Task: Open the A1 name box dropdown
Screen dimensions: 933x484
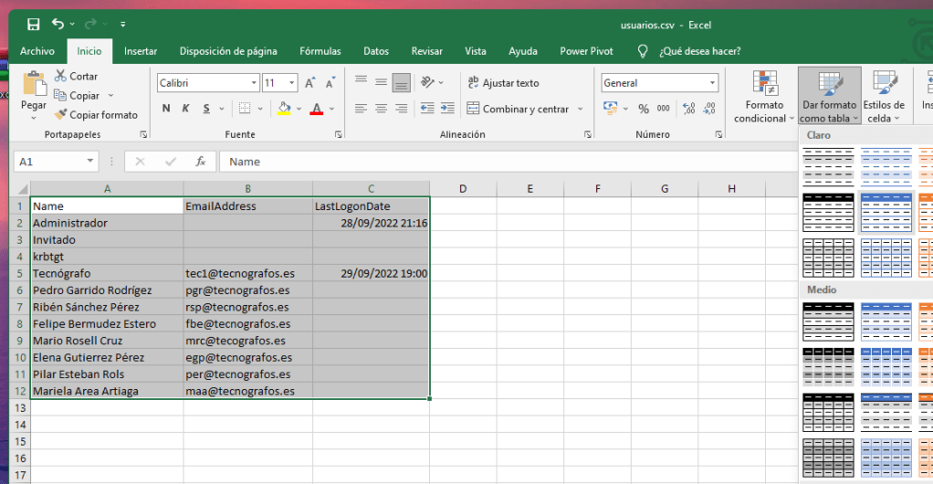Action: click(x=89, y=162)
